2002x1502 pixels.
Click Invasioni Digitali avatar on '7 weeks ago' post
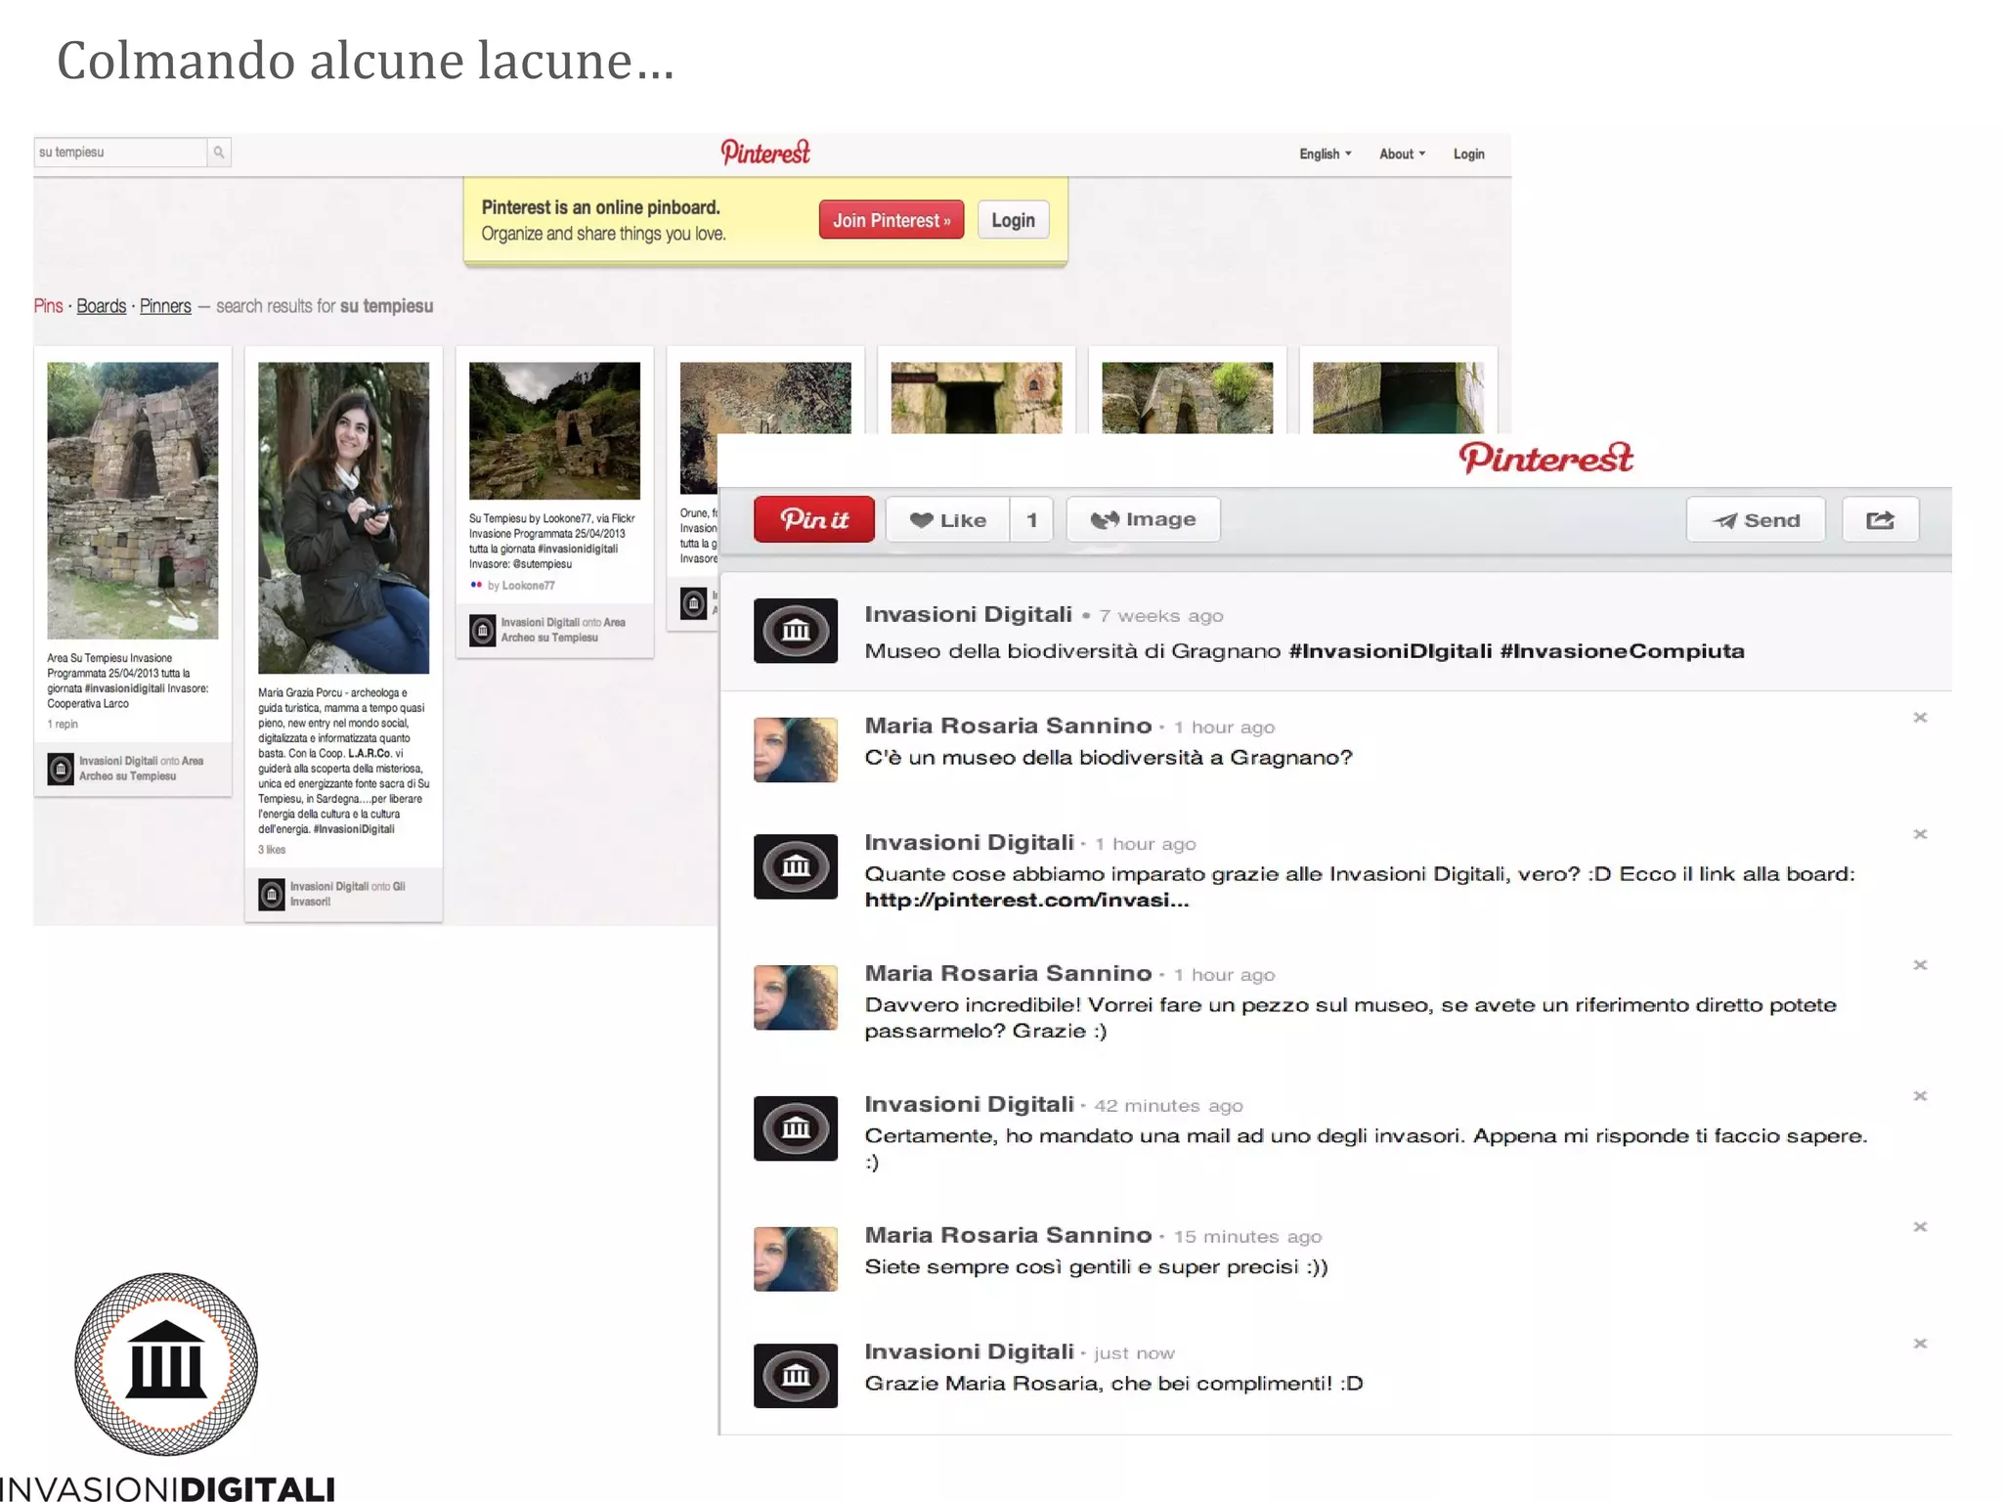pyautogui.click(x=796, y=631)
